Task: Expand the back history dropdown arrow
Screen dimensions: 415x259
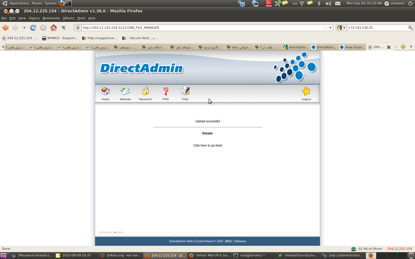Action: 24,28
